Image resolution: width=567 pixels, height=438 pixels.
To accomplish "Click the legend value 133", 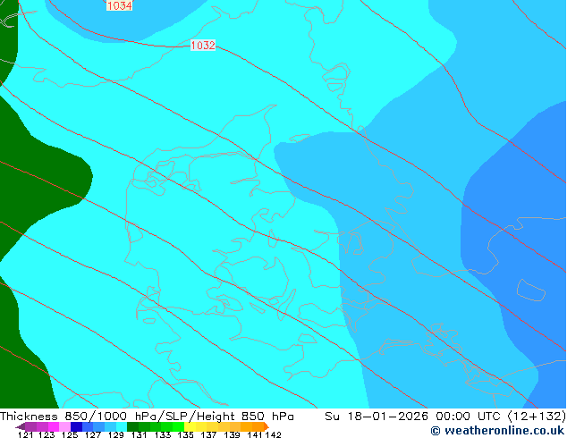I will tap(163, 434).
